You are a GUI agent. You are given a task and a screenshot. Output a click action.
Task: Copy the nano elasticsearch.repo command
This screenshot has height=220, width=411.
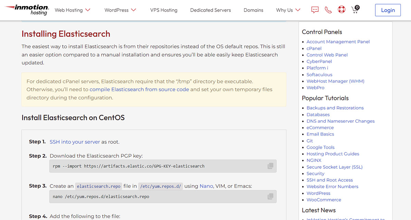pyautogui.click(x=270, y=196)
